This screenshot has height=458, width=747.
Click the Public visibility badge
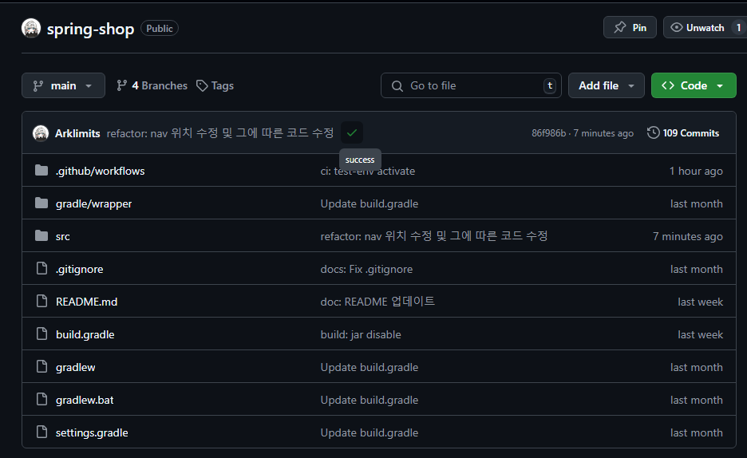pos(160,28)
